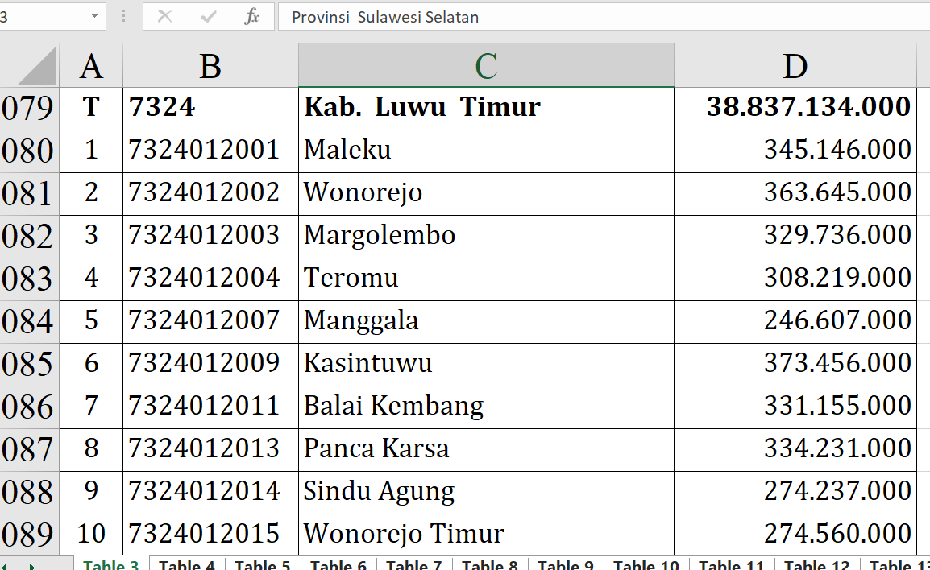Click the cell containing Margolembo
The image size is (930, 570).
[485, 235]
